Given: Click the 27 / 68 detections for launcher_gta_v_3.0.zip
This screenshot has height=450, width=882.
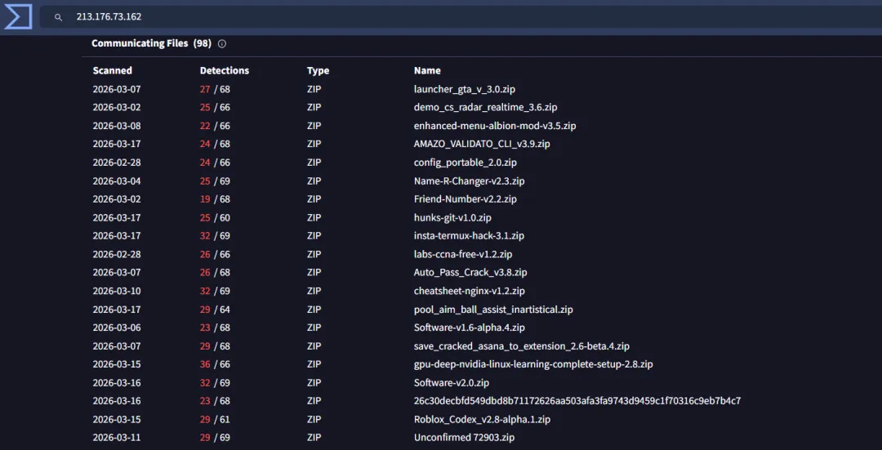Looking at the screenshot, I should 215,89.
